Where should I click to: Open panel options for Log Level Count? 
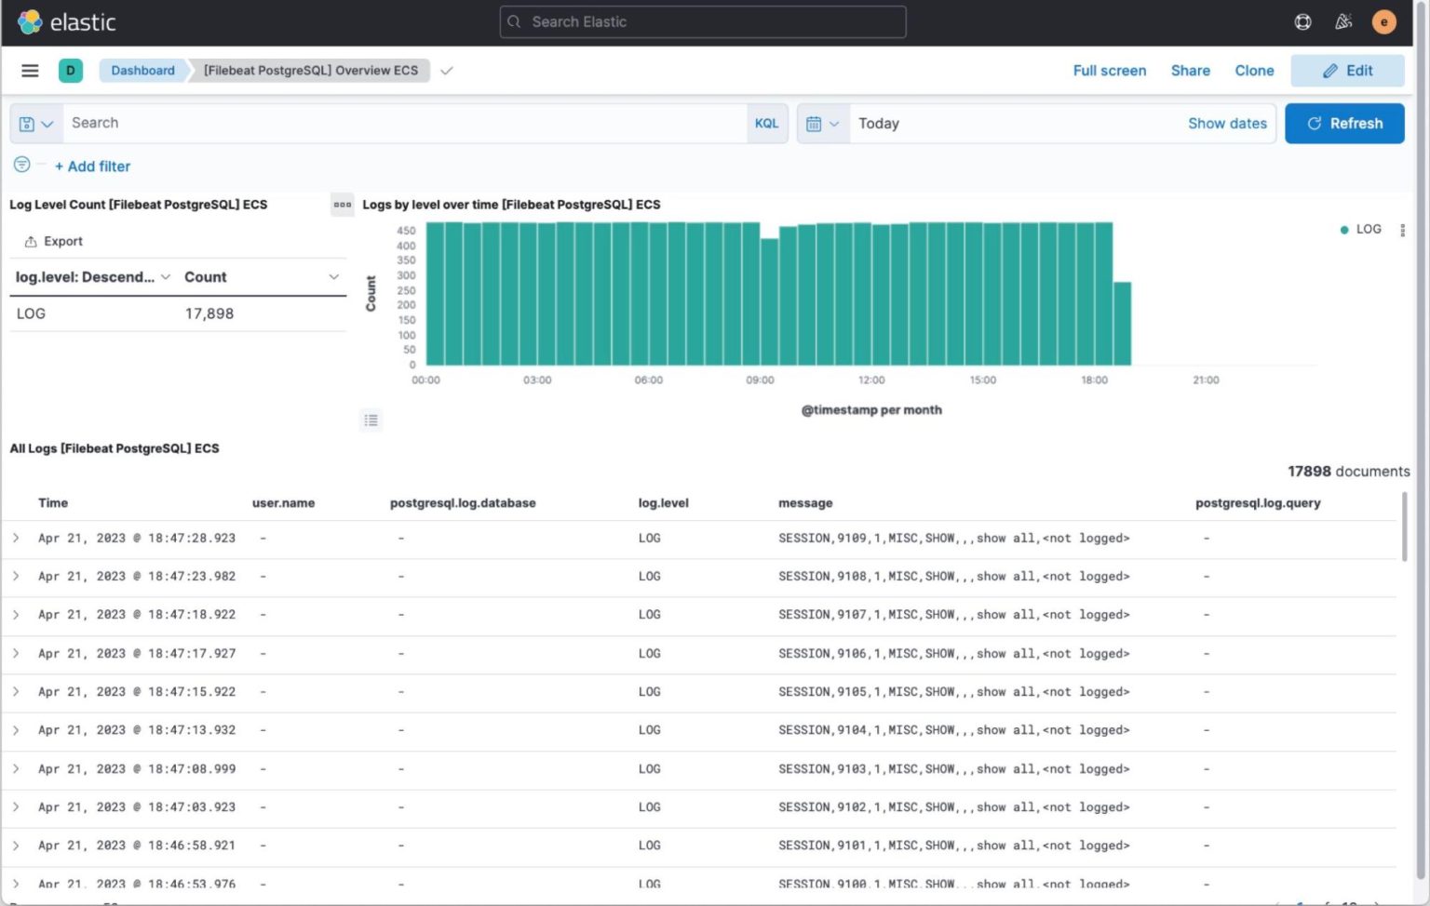(342, 205)
